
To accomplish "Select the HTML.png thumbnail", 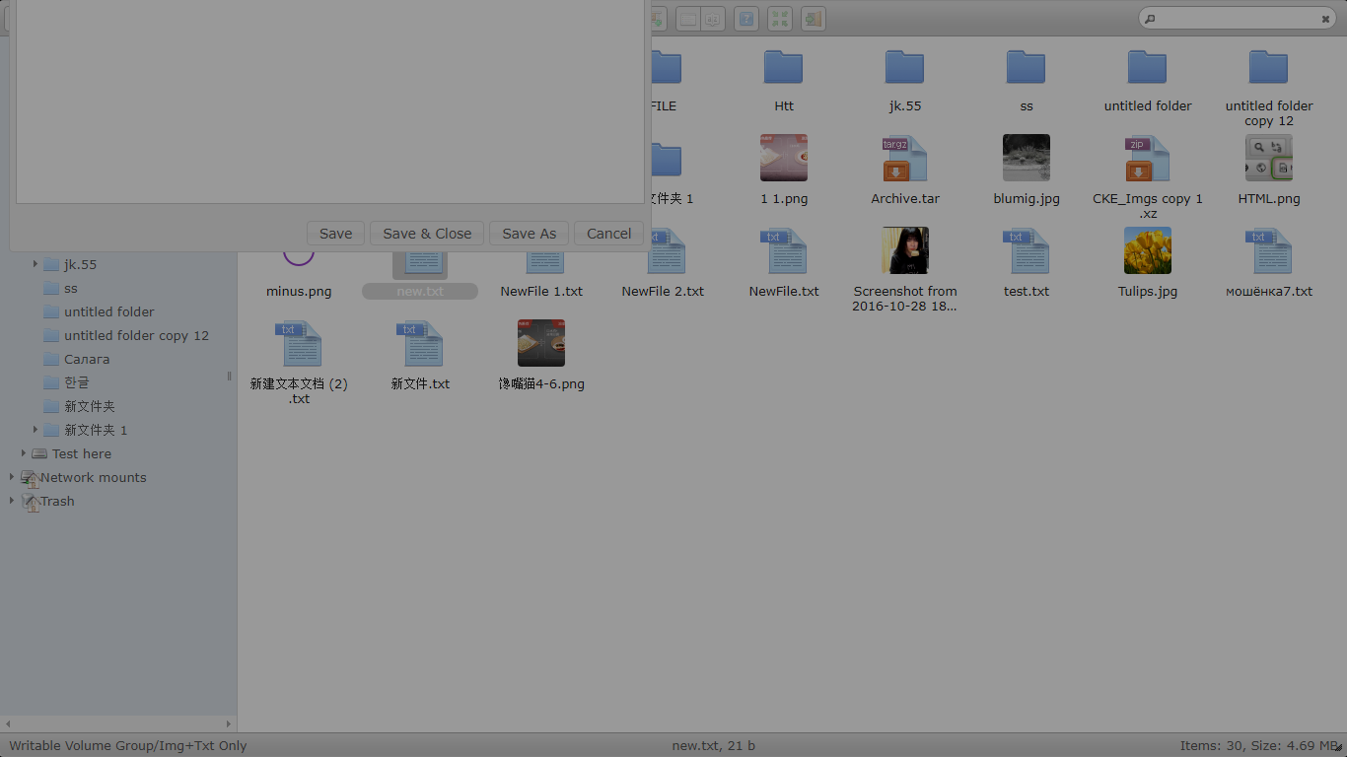I will click(1268, 158).
